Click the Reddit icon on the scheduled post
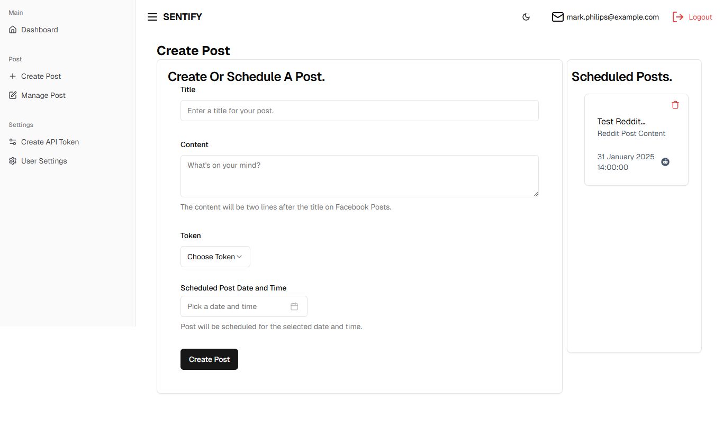This screenshot has width=723, height=436. coord(665,162)
